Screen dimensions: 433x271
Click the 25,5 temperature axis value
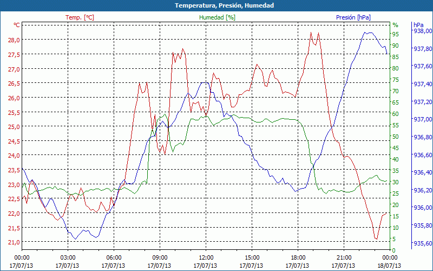click(15, 112)
